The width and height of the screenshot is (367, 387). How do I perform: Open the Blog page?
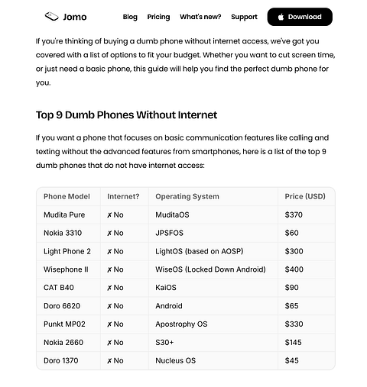pos(130,17)
